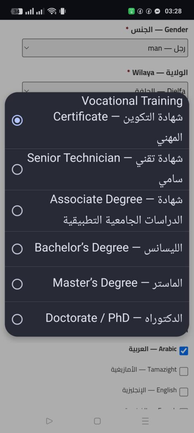Select the Vocational Training Certificate radio option
The width and height of the screenshot is (194, 433).
tap(97, 121)
